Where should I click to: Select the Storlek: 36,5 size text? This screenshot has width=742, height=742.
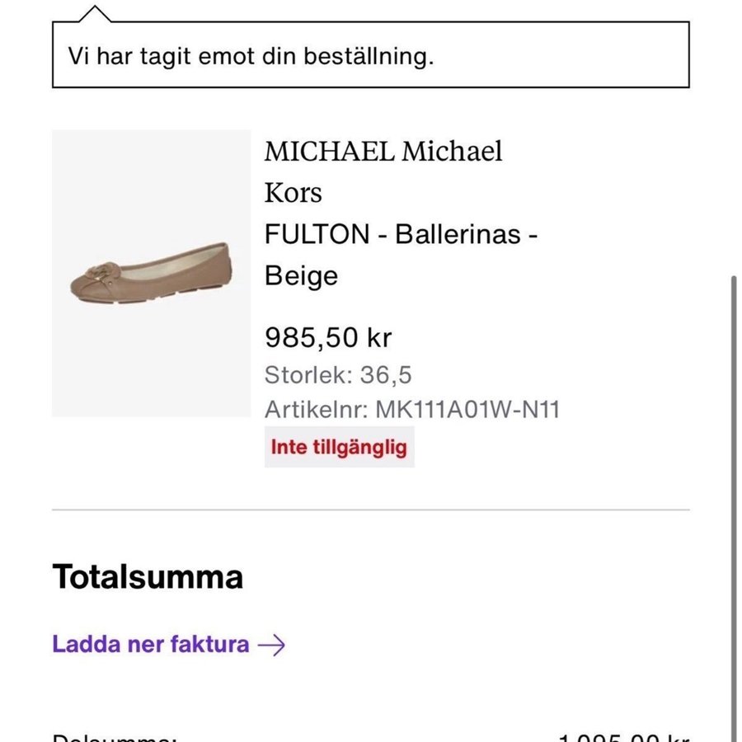pyautogui.click(x=338, y=376)
